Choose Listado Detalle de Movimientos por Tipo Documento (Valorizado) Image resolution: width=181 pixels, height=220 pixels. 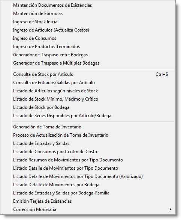click(93, 176)
